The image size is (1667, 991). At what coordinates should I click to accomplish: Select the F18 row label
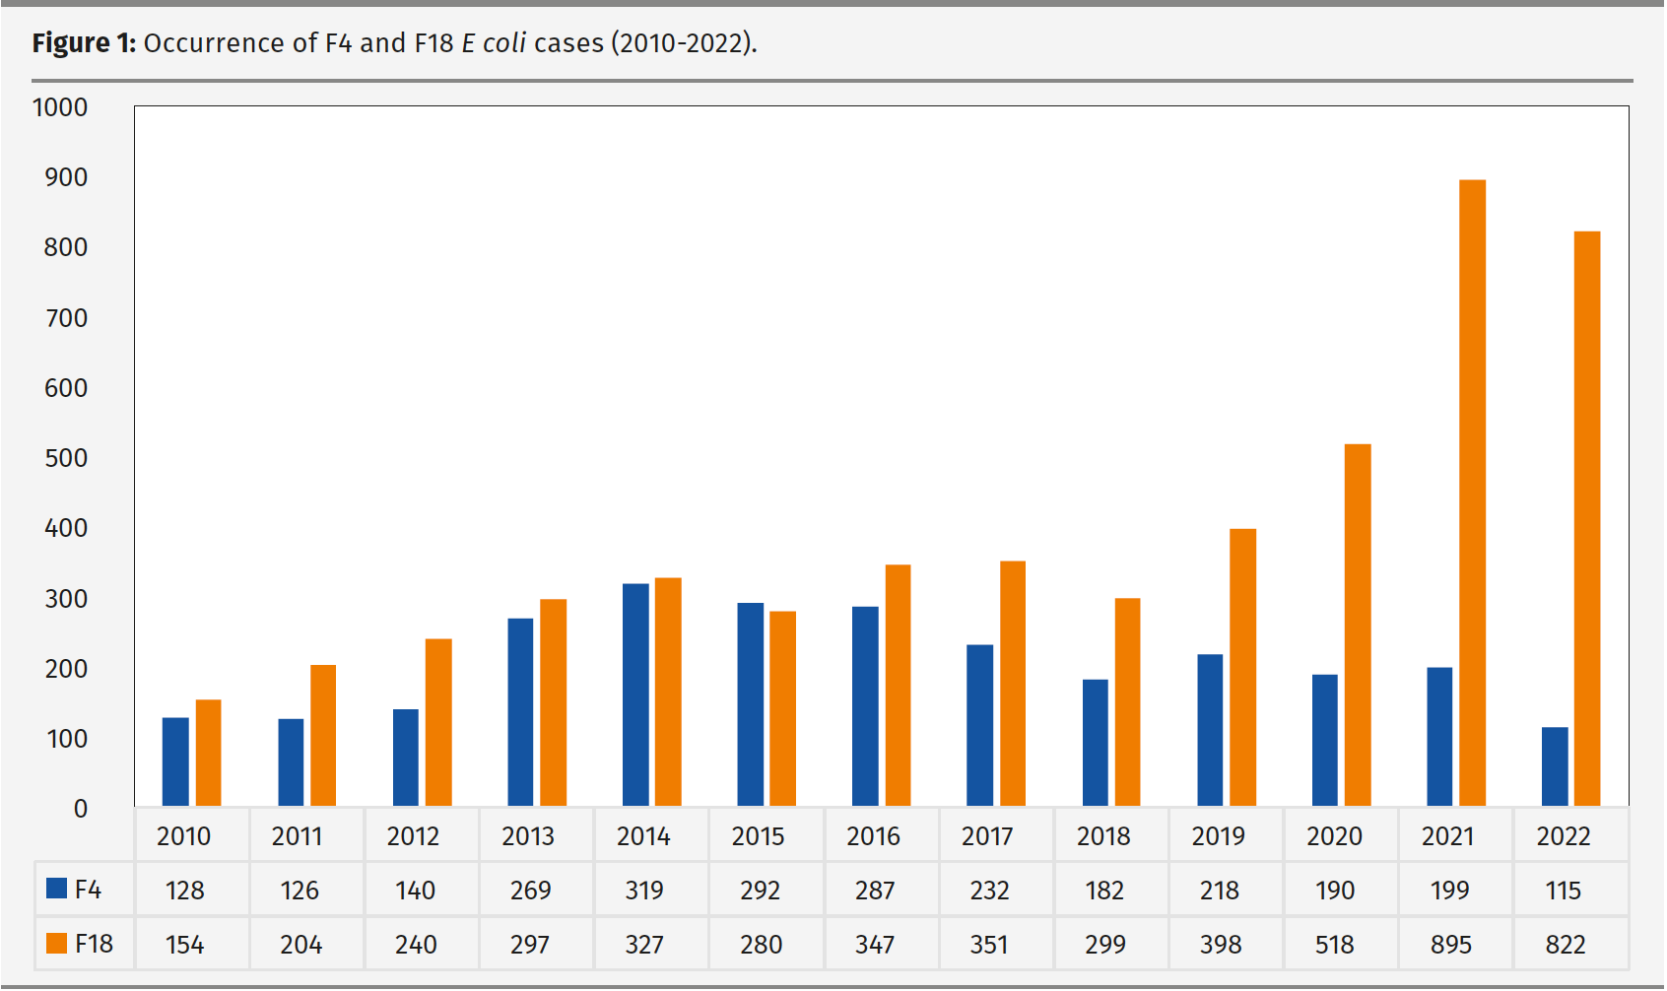(95, 944)
